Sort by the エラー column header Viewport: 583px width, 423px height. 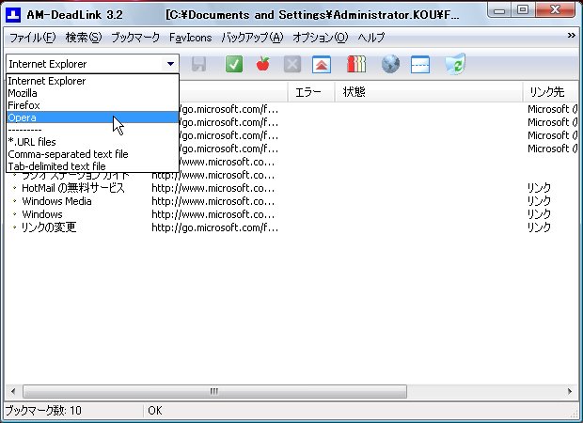[x=310, y=92]
